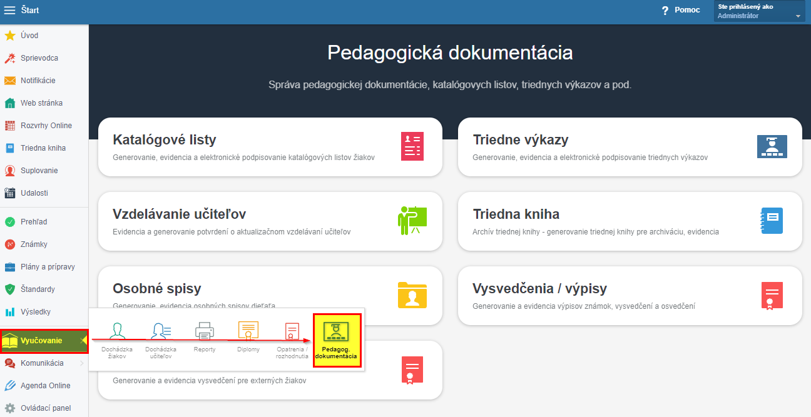The height and width of the screenshot is (417, 811).
Task: Click the Pomoc question mark icon
Action: (665, 11)
